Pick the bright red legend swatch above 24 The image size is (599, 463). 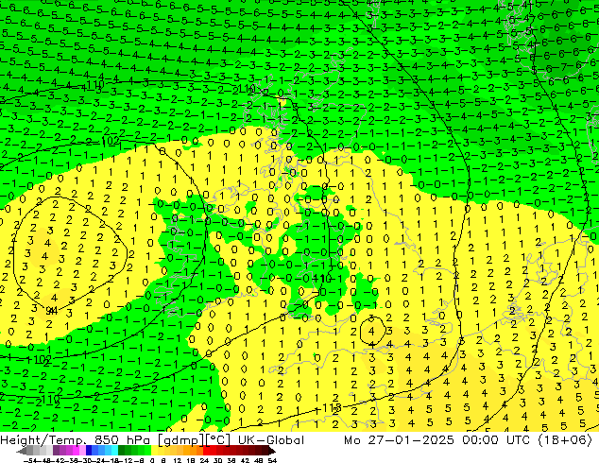point(206,450)
